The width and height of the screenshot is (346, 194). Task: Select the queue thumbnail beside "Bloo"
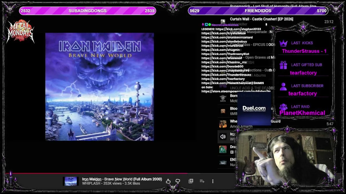pyautogui.click(x=223, y=111)
